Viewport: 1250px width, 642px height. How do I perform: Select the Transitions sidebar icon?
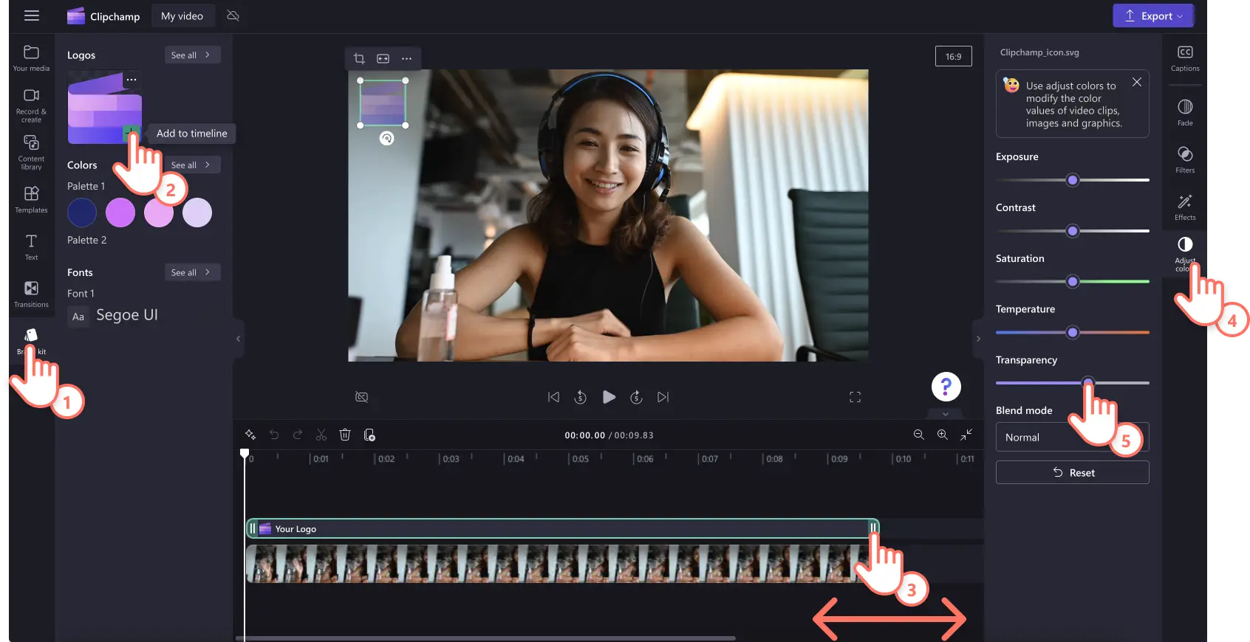coord(31,294)
